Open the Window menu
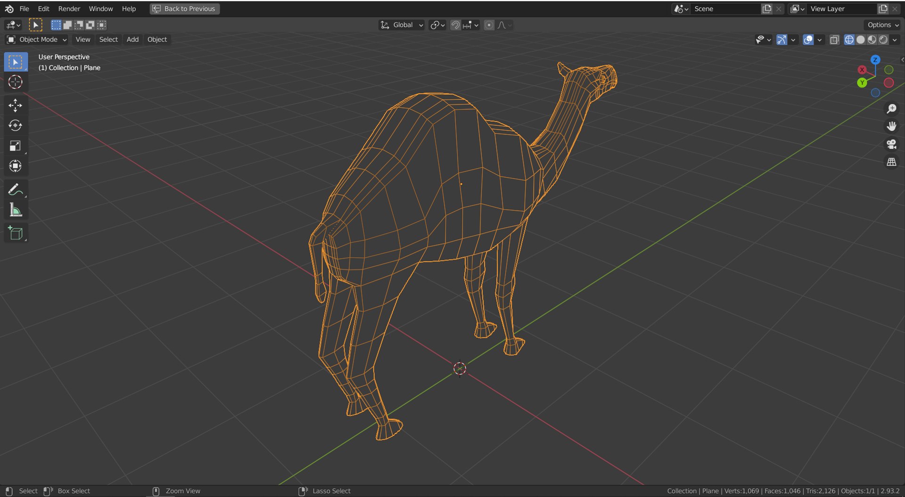The height and width of the screenshot is (497, 905). (x=101, y=8)
